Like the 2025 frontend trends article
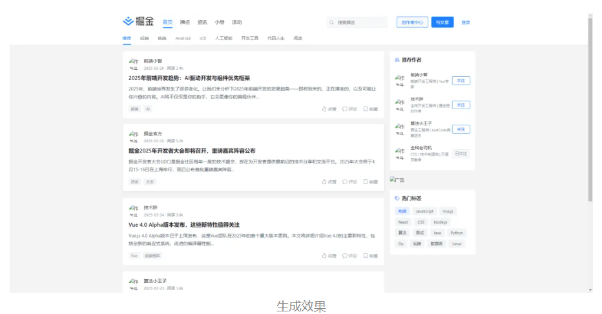The height and width of the screenshot is (314, 602). pyautogui.click(x=329, y=109)
